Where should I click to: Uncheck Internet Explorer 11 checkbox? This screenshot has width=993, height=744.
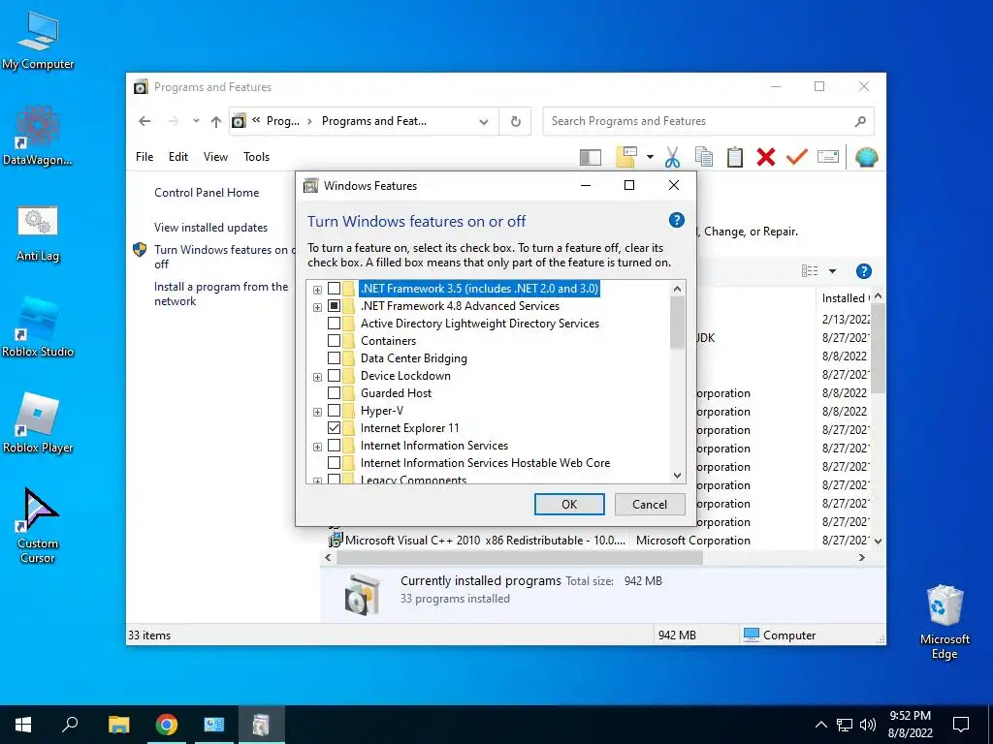(x=334, y=428)
